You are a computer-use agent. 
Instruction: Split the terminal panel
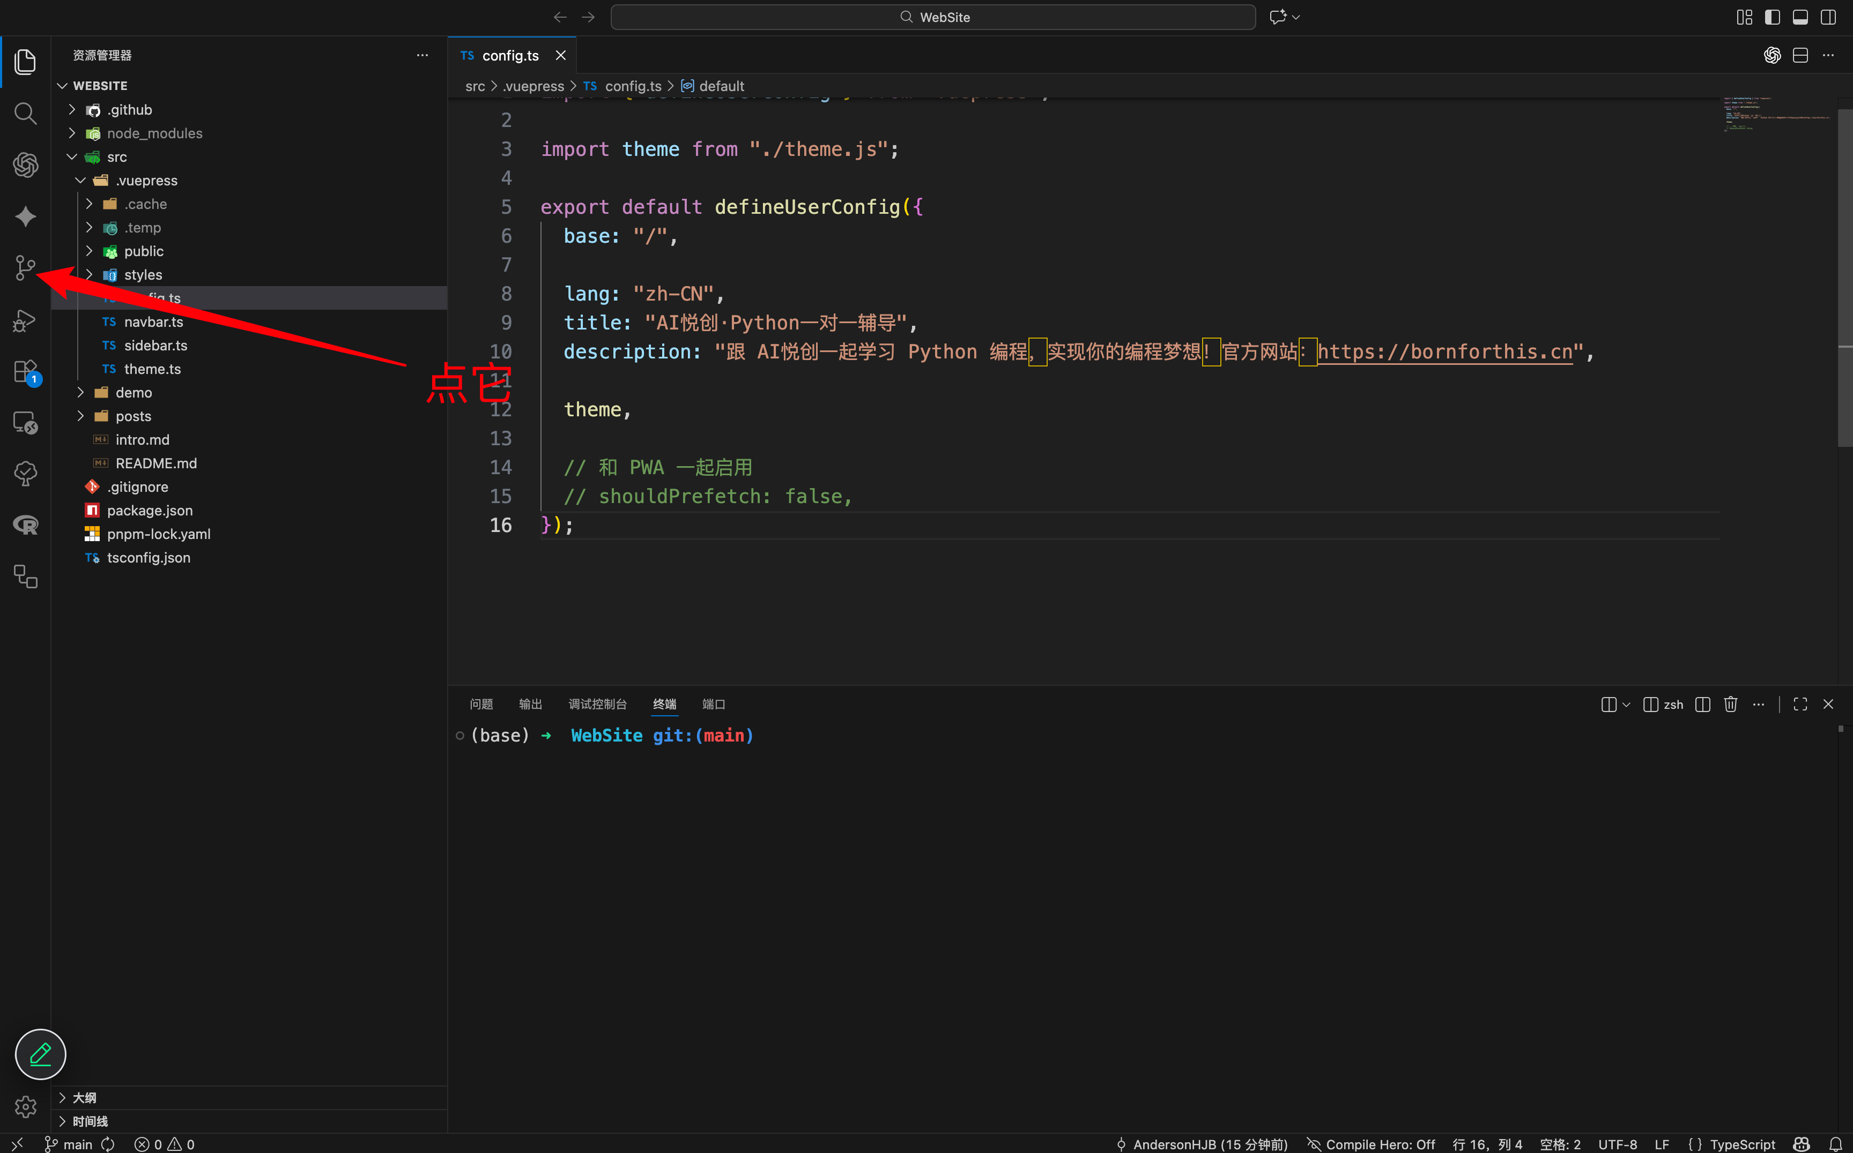pyautogui.click(x=1703, y=704)
